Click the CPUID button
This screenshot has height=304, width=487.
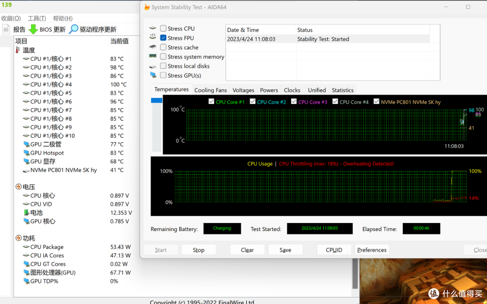click(x=334, y=250)
